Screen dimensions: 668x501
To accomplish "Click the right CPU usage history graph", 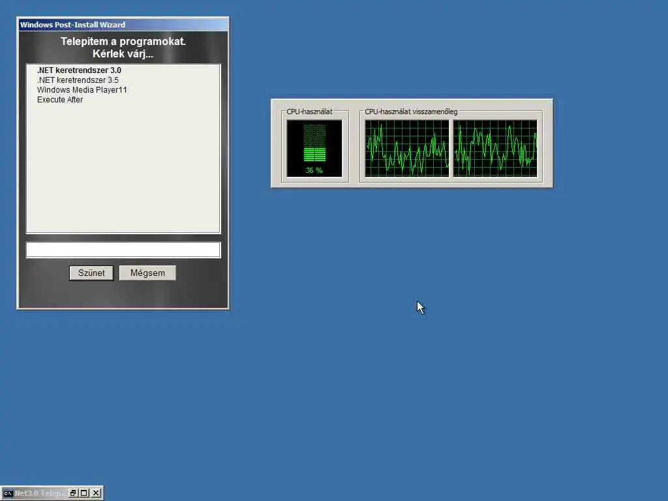I will click(495, 148).
